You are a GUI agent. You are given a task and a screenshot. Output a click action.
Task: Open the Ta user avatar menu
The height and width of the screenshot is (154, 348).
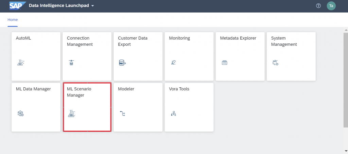(331, 6)
